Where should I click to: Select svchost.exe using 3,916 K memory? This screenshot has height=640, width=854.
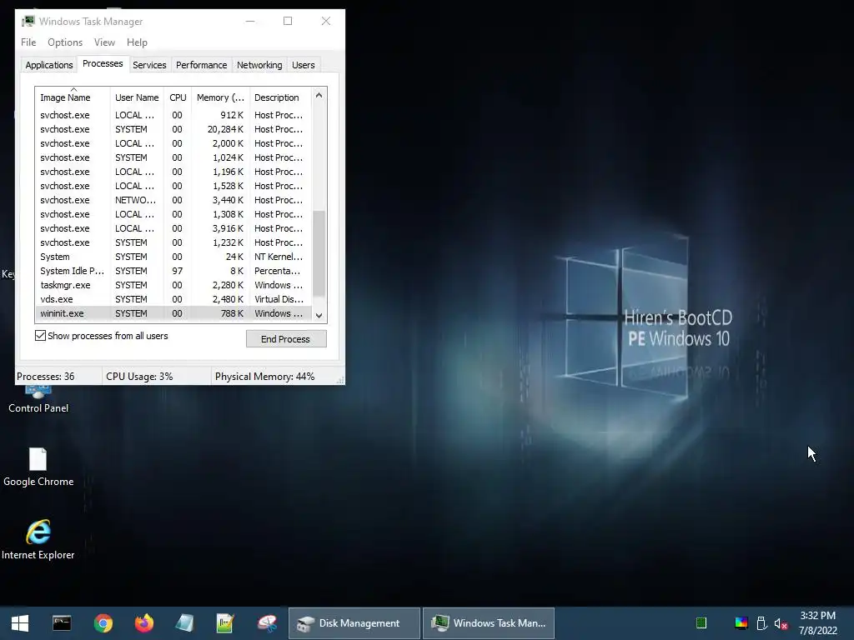pyautogui.click(x=173, y=228)
